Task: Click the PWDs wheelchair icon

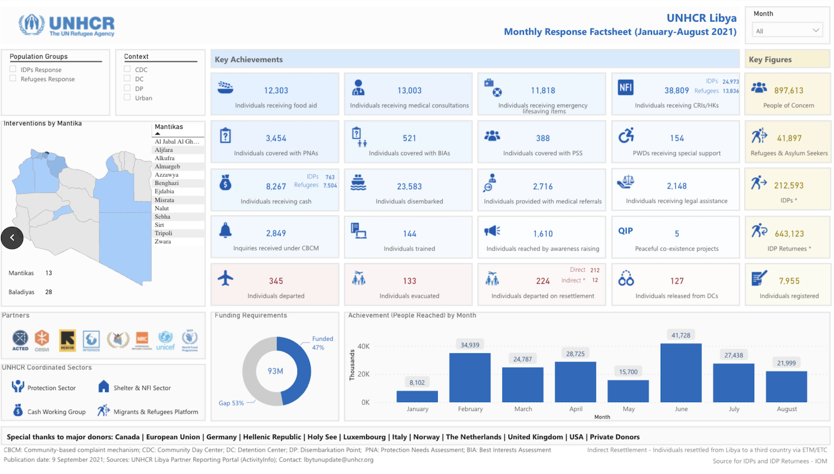Action: click(626, 135)
